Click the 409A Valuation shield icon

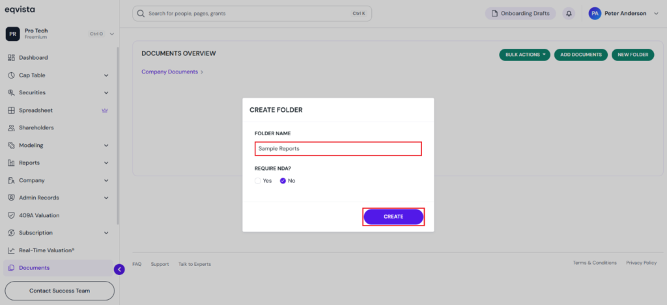(x=12, y=215)
